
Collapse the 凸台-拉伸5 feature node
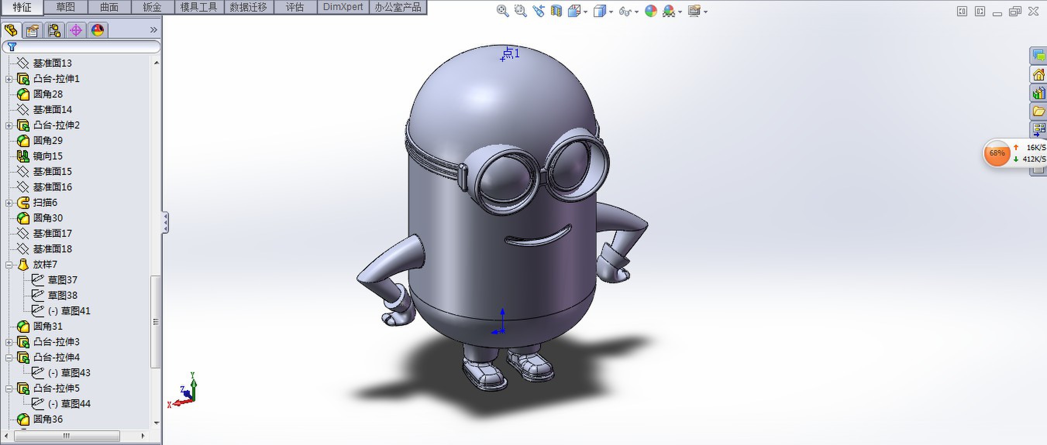point(9,389)
